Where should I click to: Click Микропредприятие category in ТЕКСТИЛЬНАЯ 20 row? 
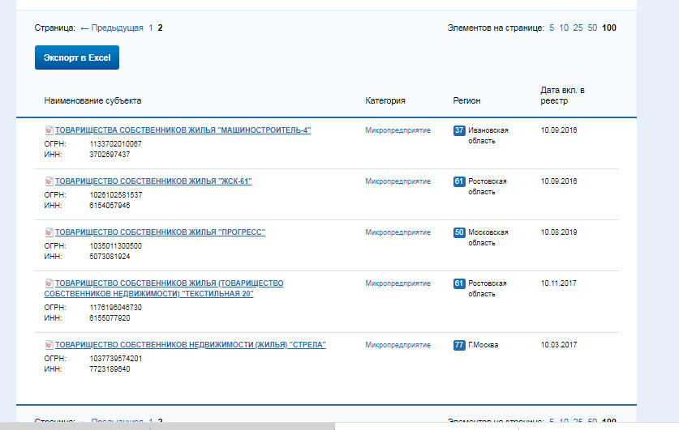point(398,283)
